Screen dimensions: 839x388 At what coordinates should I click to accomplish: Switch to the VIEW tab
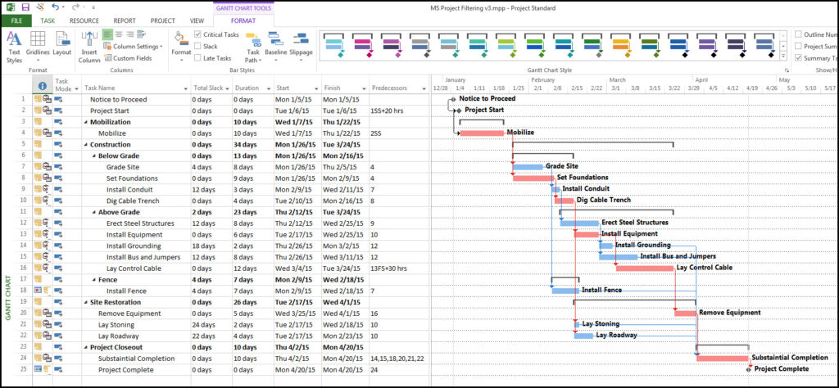point(197,20)
